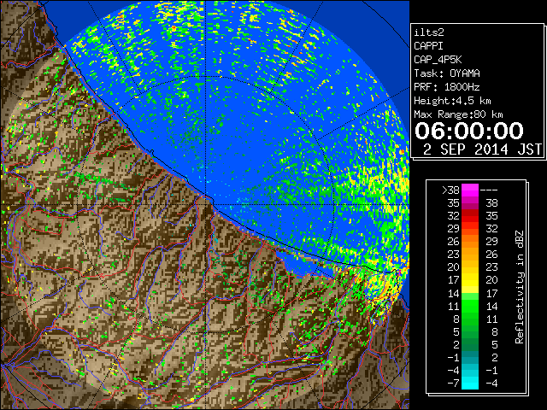Click the 'Max Range:80 km' line

pos(458,114)
